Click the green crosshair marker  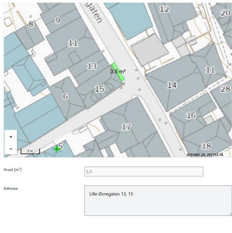(x=57, y=149)
